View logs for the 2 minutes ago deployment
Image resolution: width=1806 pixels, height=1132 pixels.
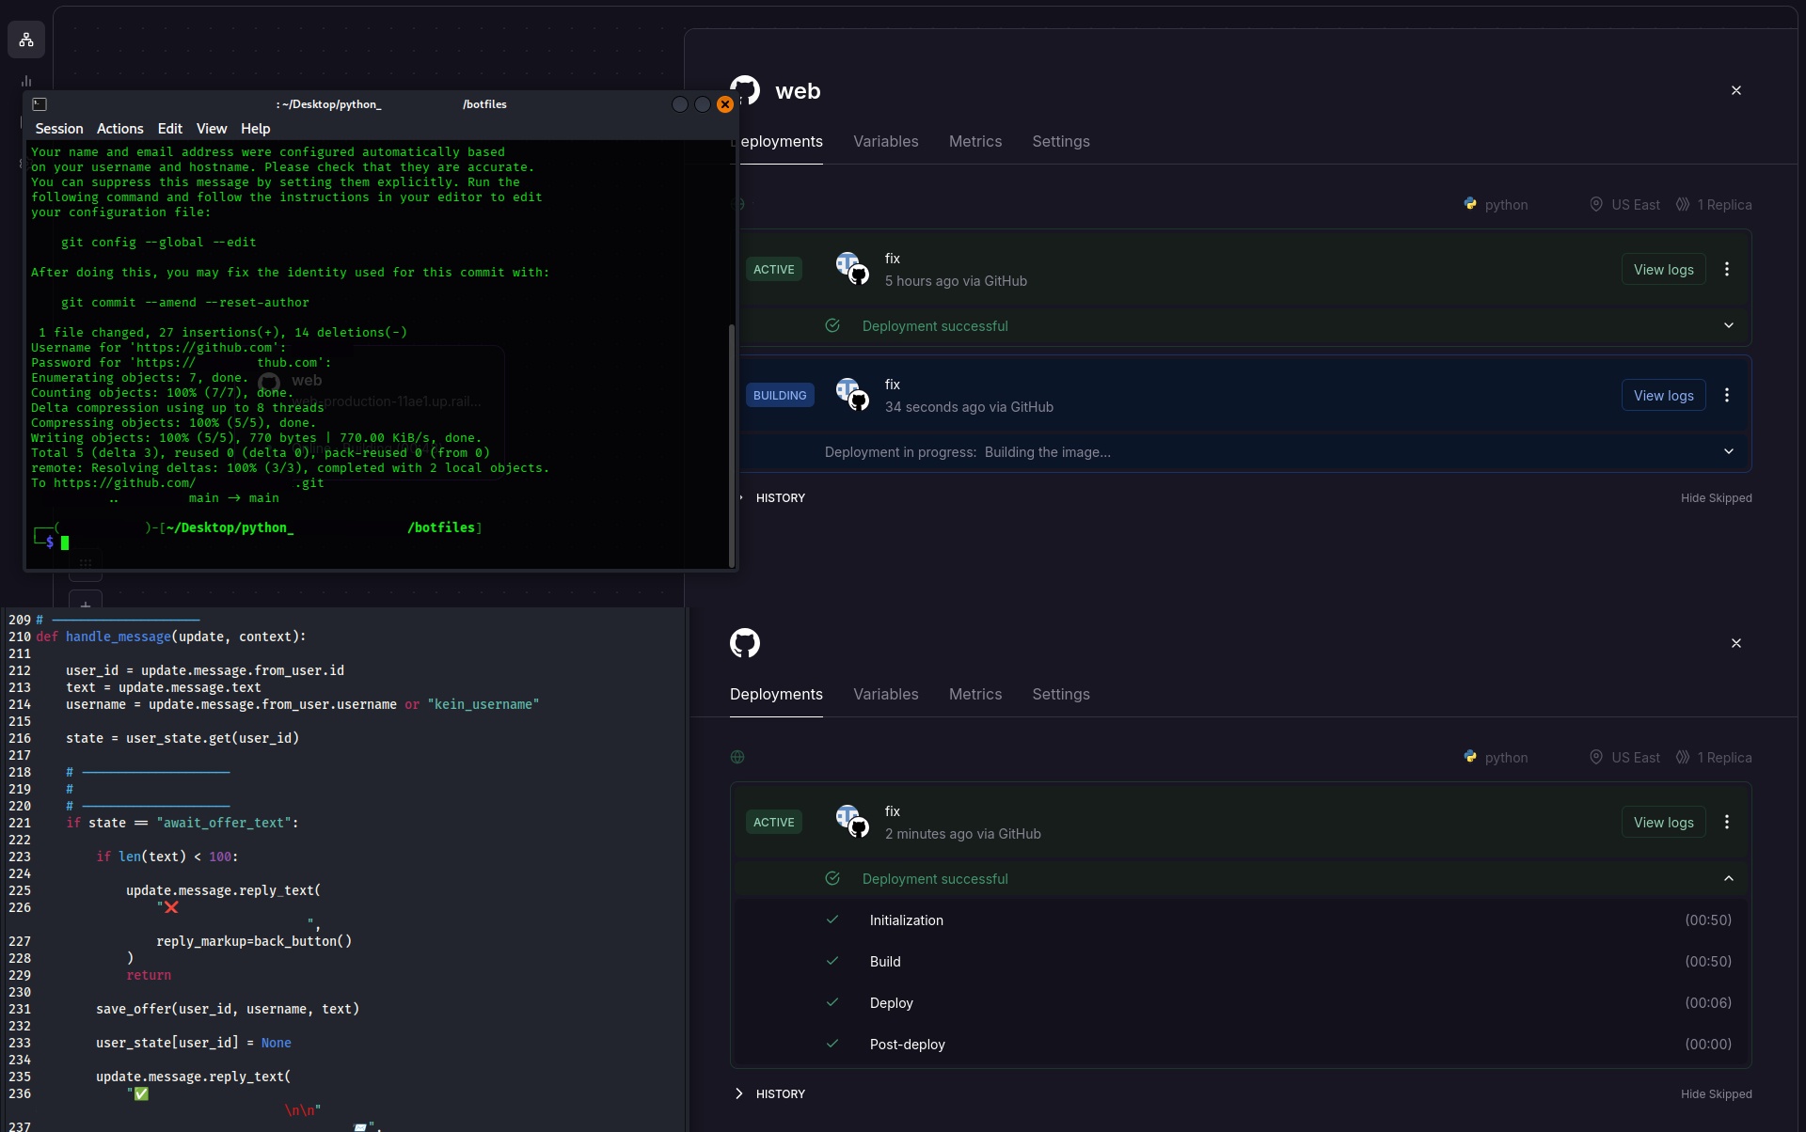(1663, 822)
